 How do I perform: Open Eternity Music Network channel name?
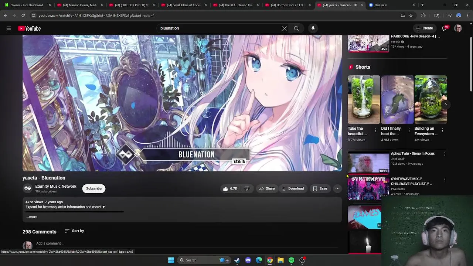56,187
